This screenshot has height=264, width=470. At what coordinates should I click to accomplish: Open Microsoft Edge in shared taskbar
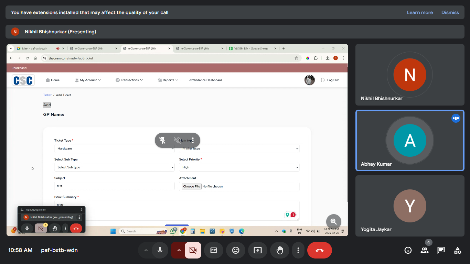[x=242, y=231]
